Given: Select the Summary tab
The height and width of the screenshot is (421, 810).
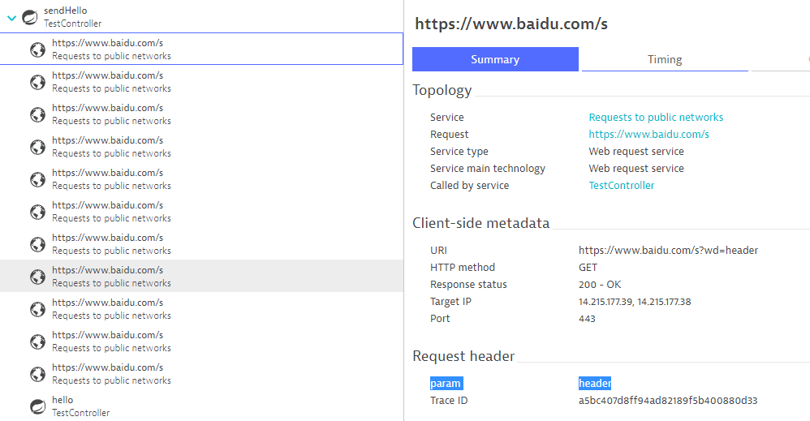Looking at the screenshot, I should 495,59.
